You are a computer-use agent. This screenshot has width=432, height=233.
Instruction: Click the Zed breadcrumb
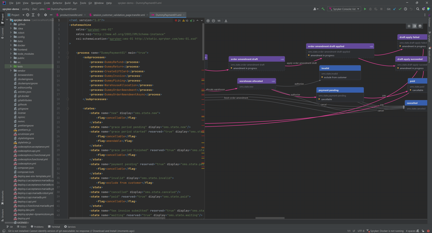coord(34,9)
